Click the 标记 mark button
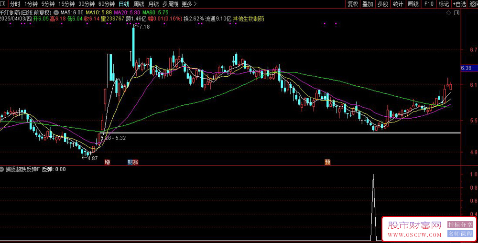The width and height of the screenshot is (478, 243). point(444,4)
